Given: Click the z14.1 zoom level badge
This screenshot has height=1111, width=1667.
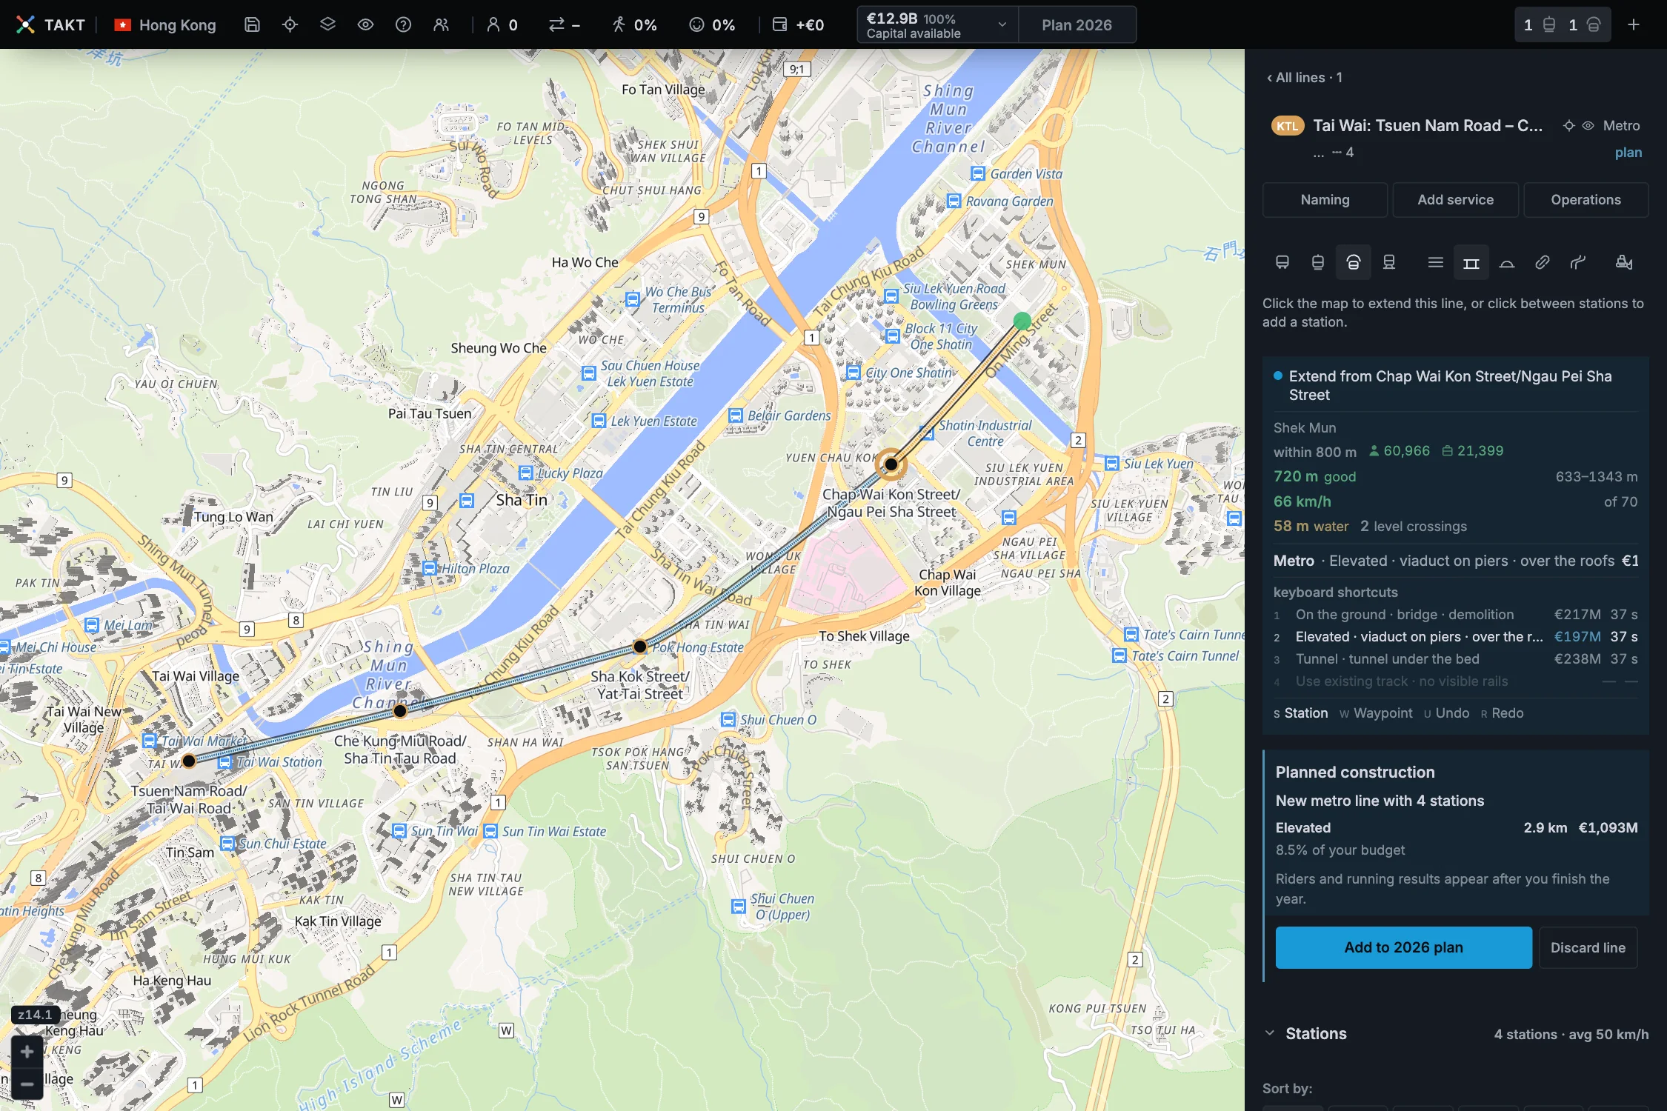Looking at the screenshot, I should [x=35, y=1015].
